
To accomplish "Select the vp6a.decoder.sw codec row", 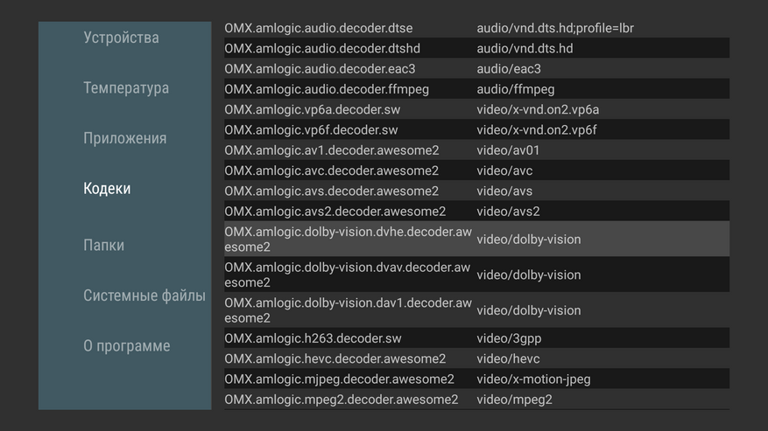I will coord(476,109).
